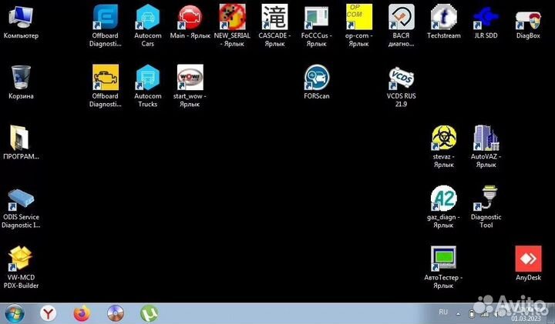Check battery status tray icon

pos(472,313)
